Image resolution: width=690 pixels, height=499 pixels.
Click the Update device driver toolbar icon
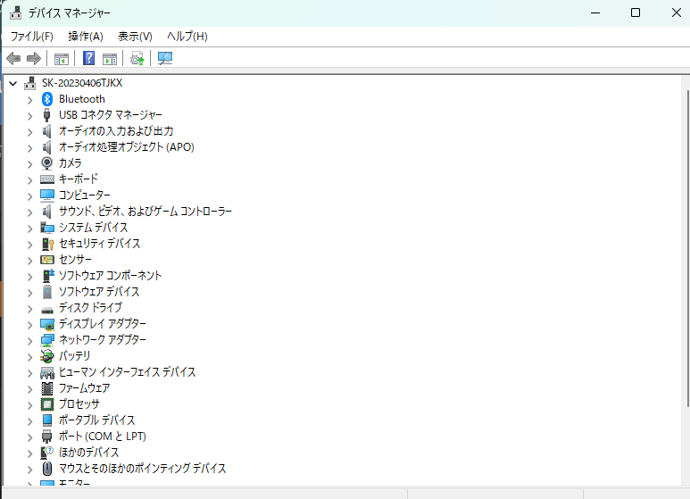(x=137, y=58)
